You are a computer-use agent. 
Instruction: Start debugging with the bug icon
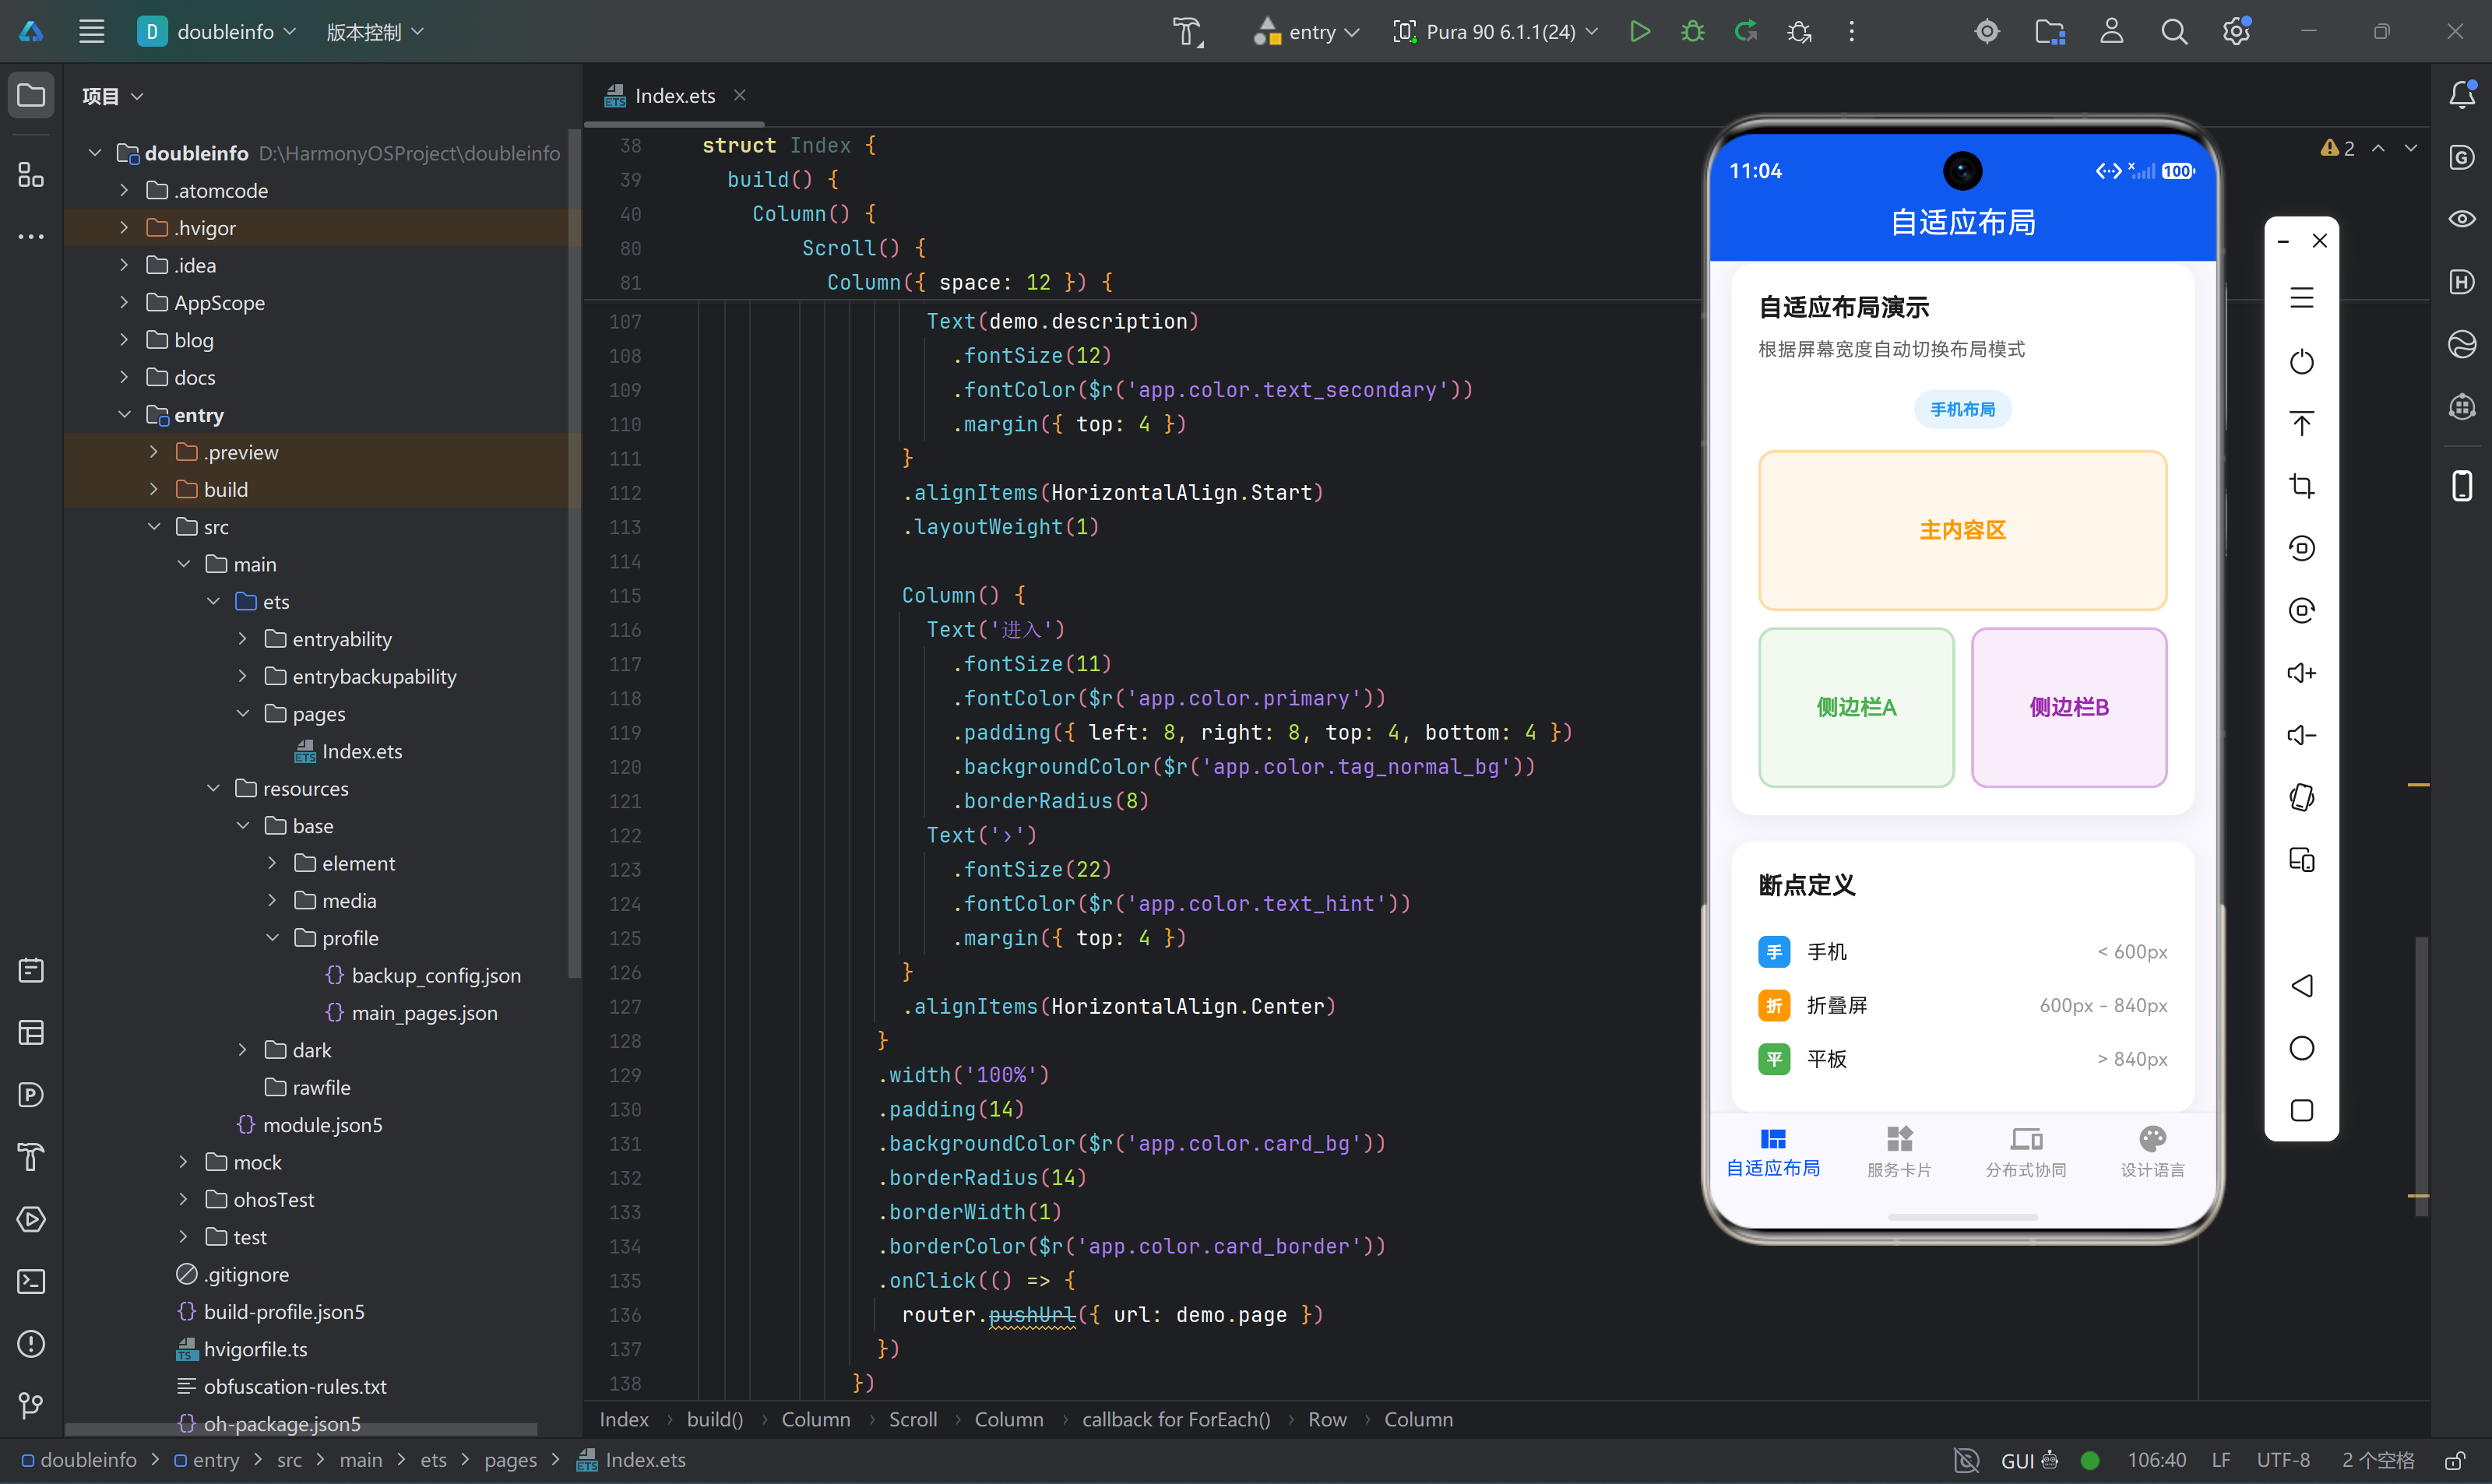click(1692, 31)
